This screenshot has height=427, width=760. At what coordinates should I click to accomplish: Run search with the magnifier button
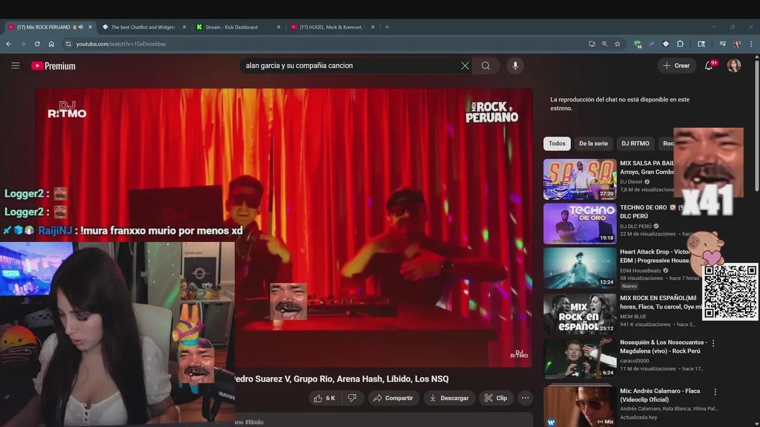(x=486, y=66)
